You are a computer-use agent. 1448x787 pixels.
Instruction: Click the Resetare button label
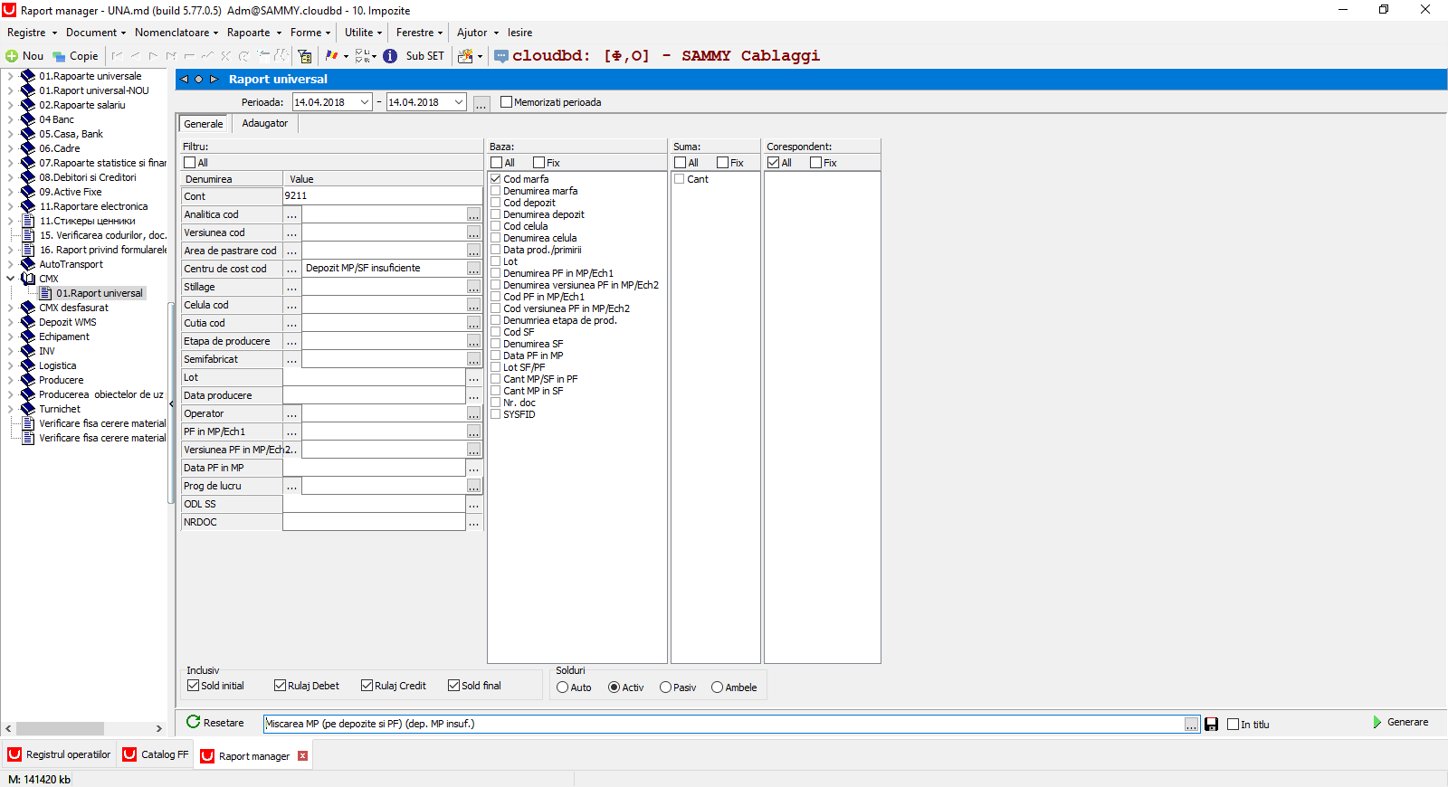224,723
